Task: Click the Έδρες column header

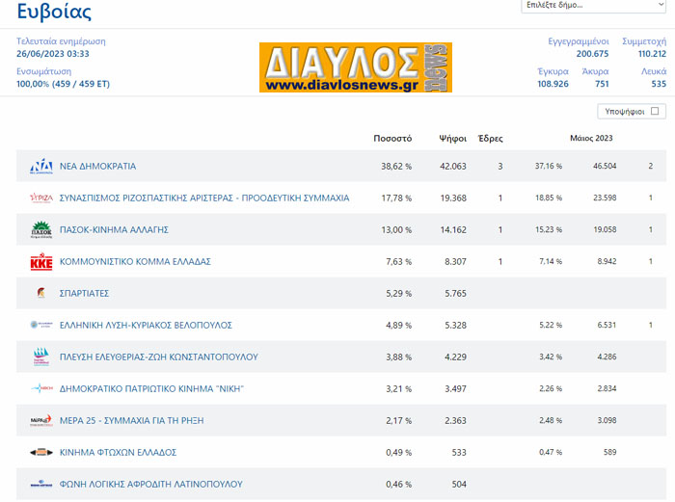Action: [x=490, y=139]
